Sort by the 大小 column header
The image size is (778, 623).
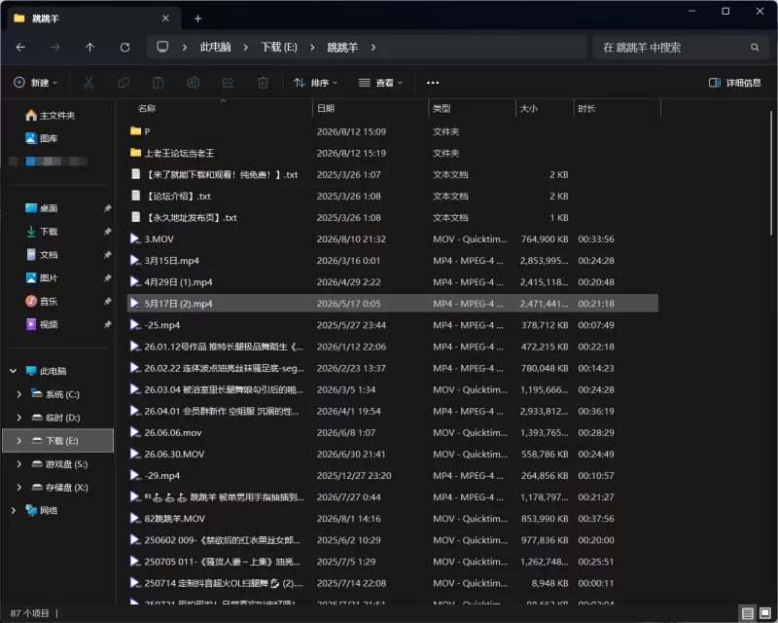tap(529, 108)
